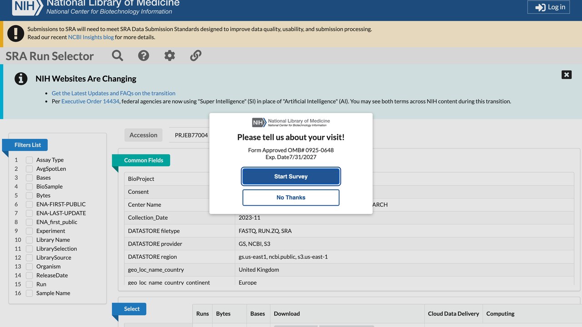
Task: Toggle the Sample Name filter checkbox
Action: point(29,293)
